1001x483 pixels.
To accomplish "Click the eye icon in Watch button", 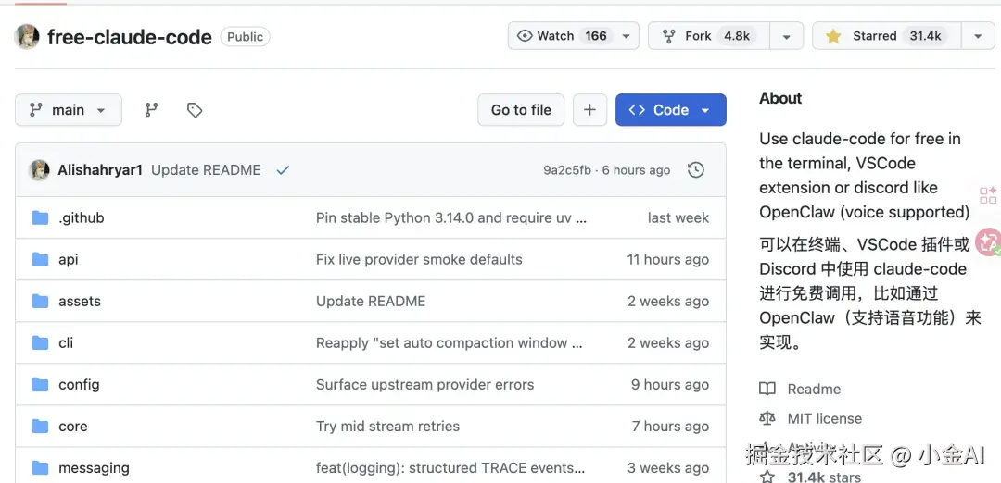I will tap(525, 36).
